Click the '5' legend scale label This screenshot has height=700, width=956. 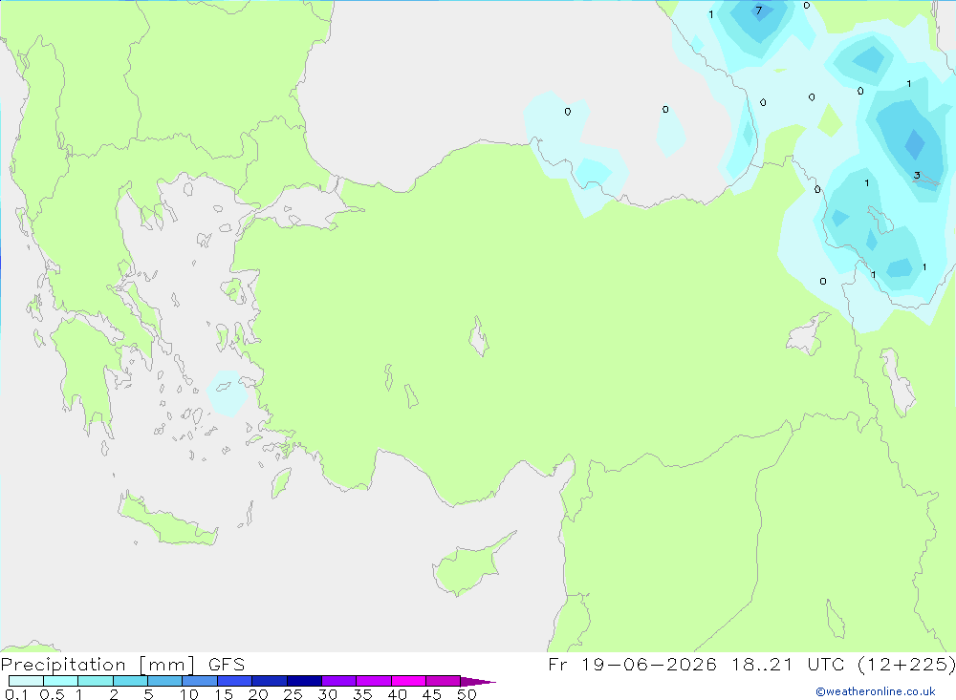(x=148, y=694)
